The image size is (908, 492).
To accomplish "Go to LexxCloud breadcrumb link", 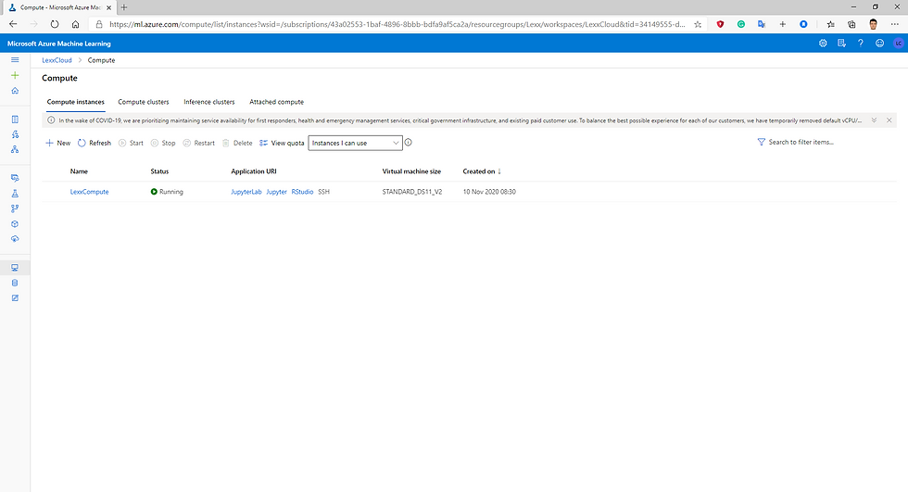I will coord(57,60).
